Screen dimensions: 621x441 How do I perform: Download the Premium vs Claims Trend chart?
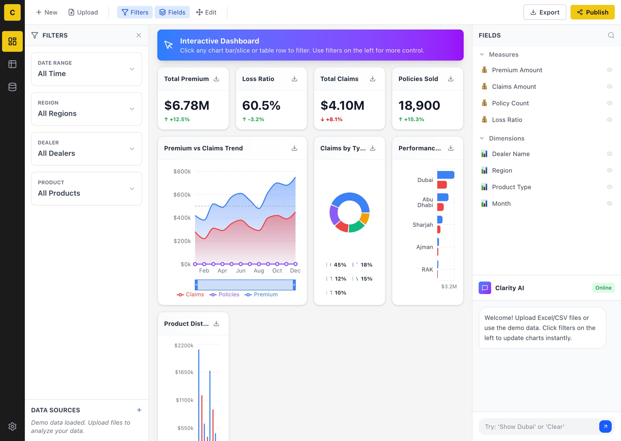point(294,148)
